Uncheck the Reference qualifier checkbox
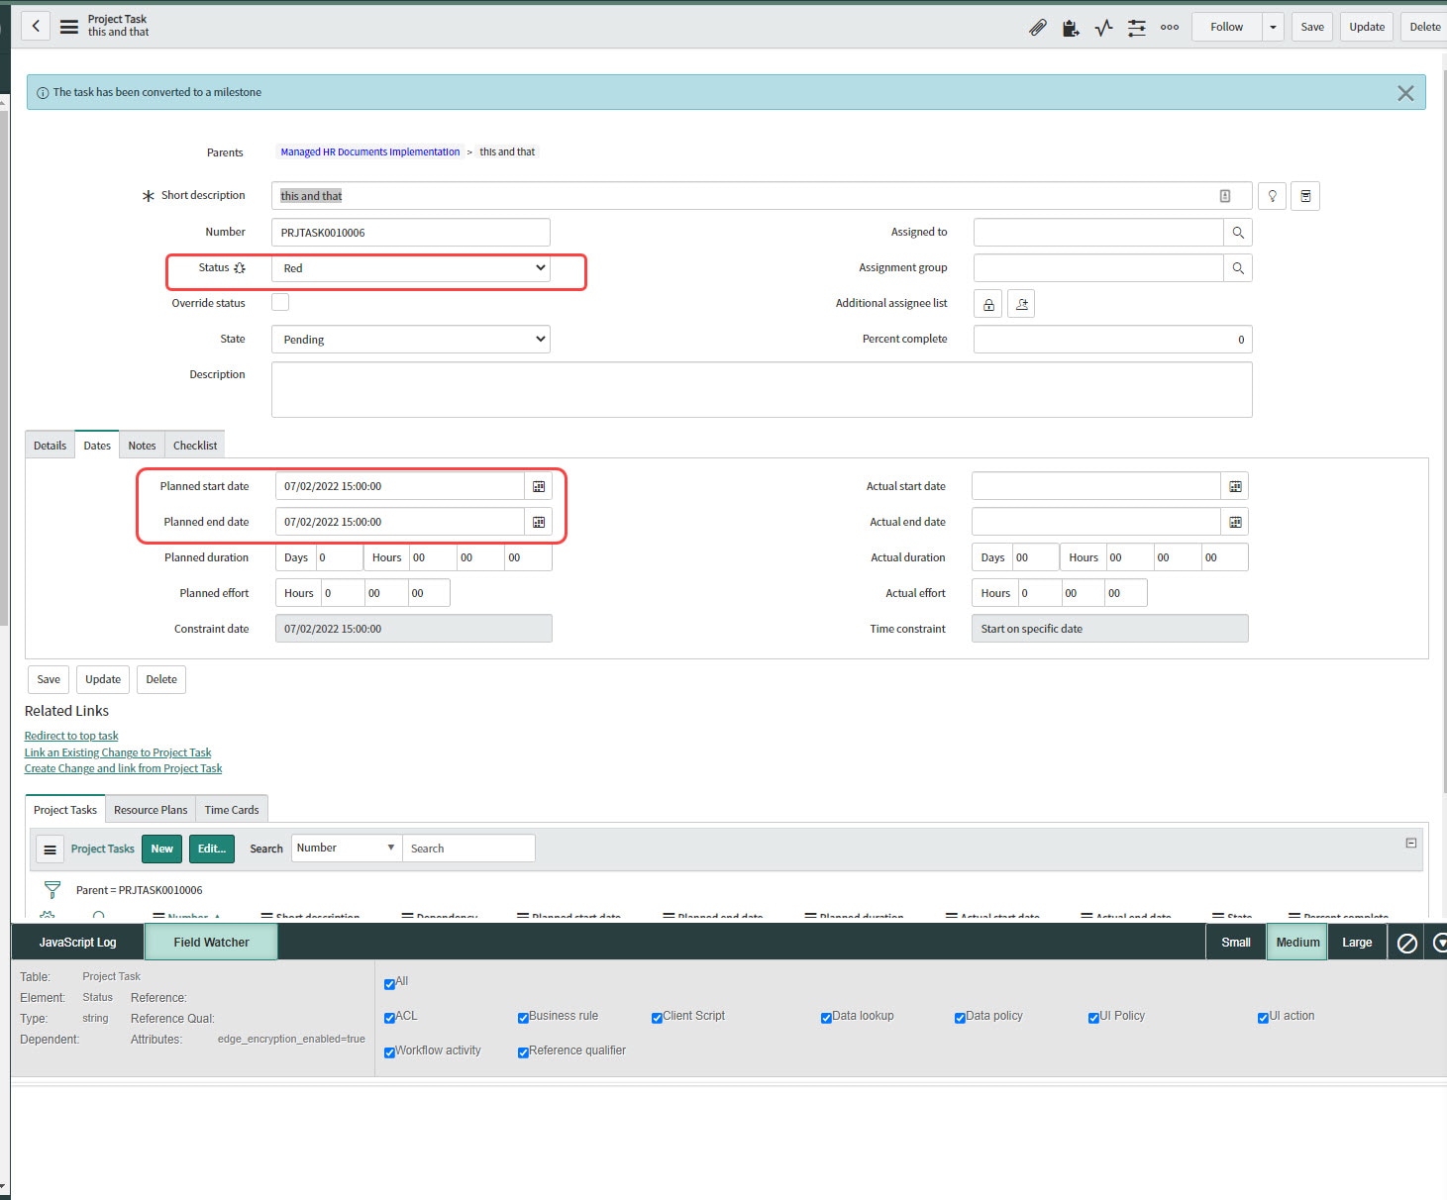This screenshot has width=1447, height=1200. [523, 1052]
